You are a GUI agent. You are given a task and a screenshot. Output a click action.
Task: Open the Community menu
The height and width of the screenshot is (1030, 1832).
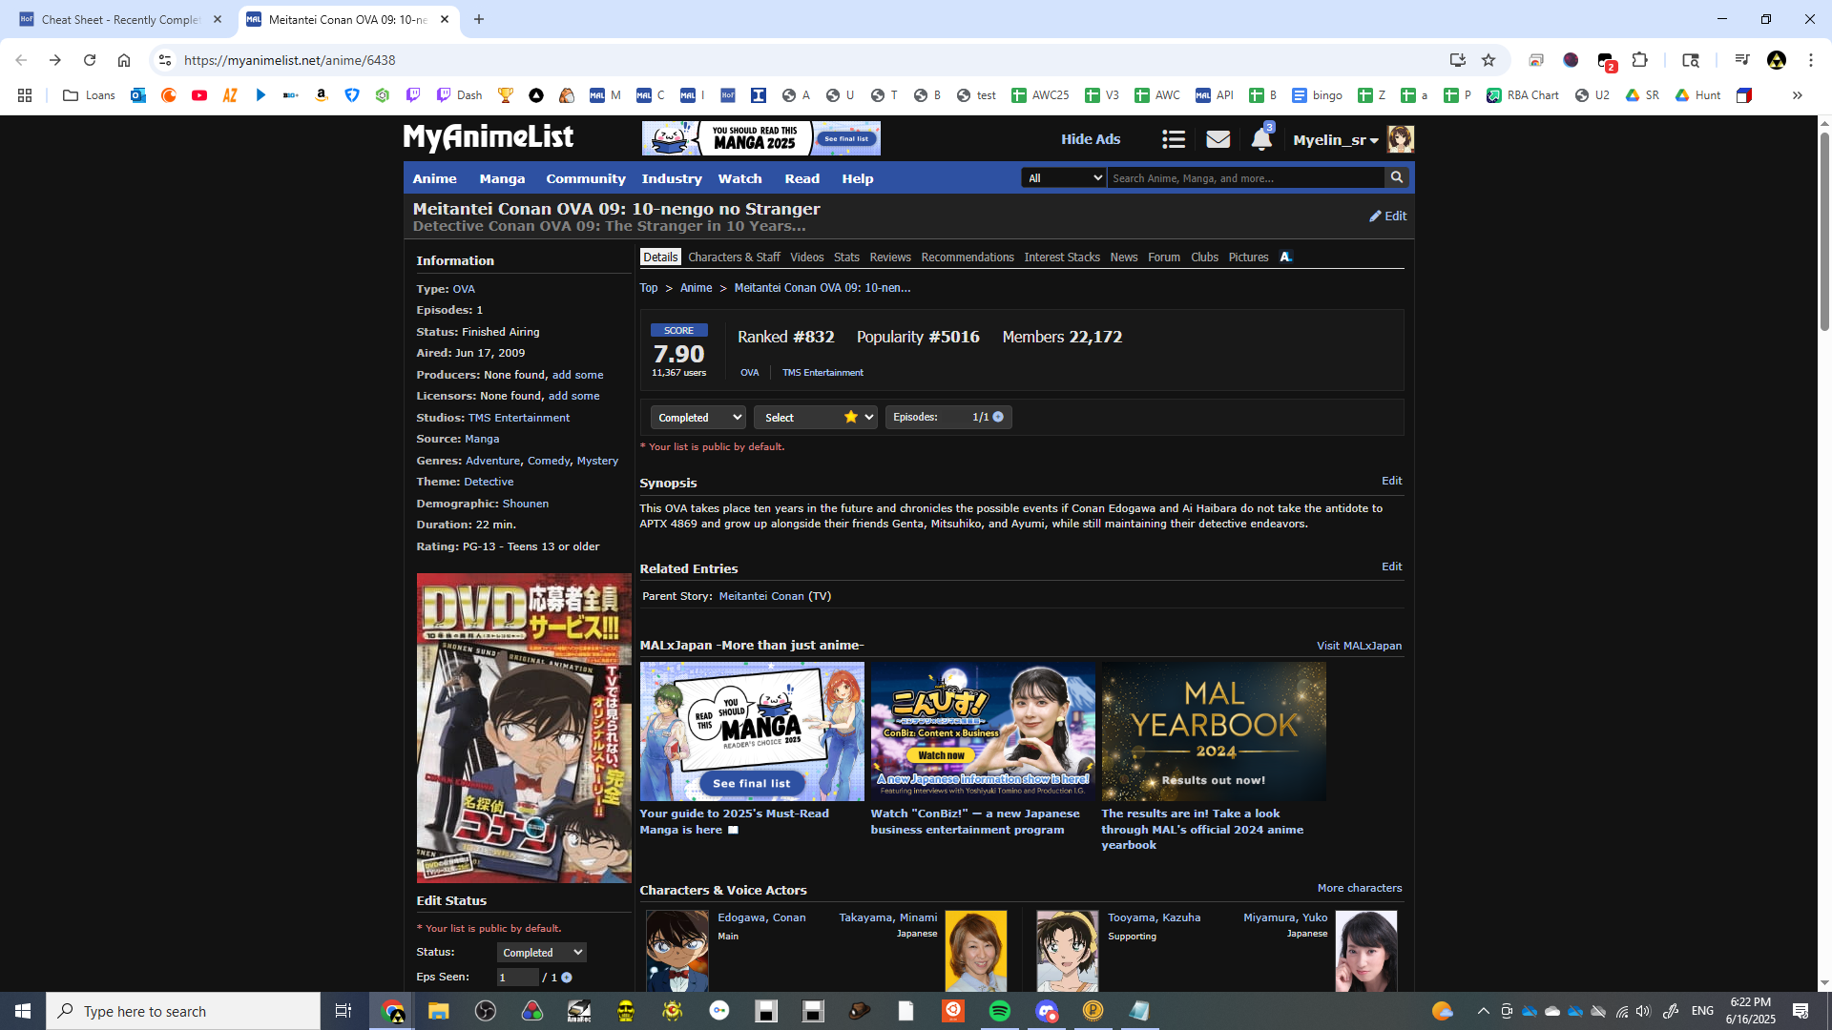coord(585,178)
